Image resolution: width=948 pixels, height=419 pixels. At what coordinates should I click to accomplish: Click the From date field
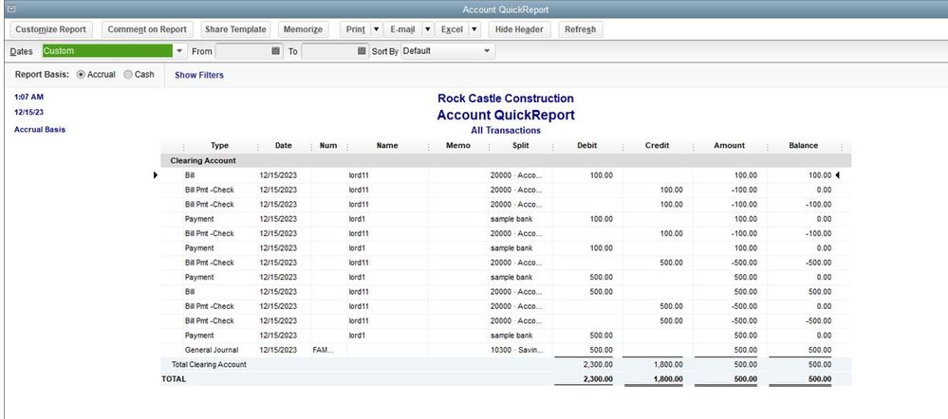(x=244, y=51)
